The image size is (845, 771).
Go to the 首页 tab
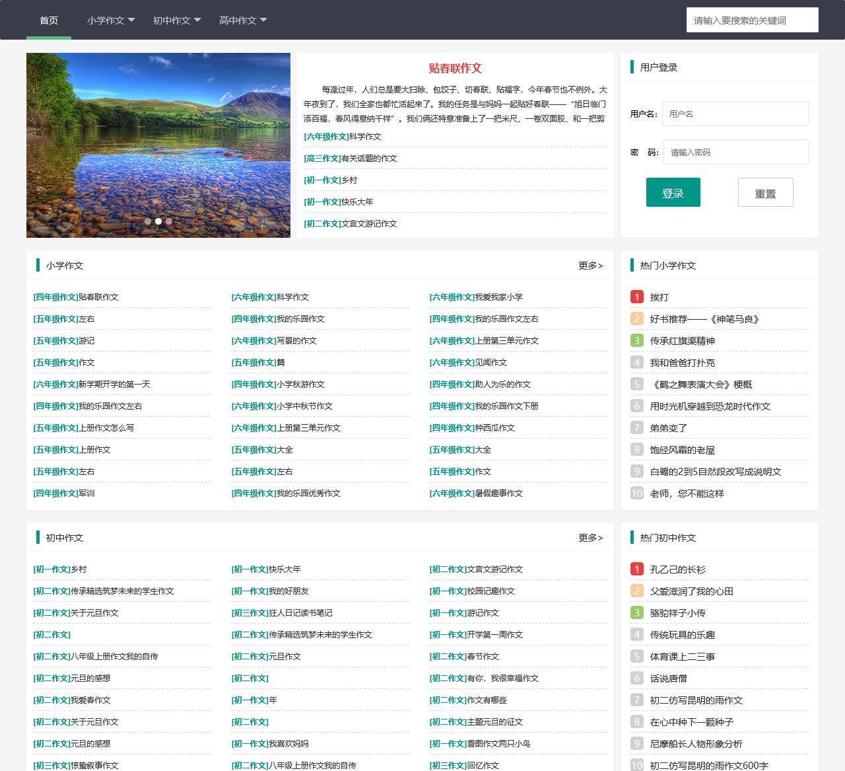tap(49, 20)
